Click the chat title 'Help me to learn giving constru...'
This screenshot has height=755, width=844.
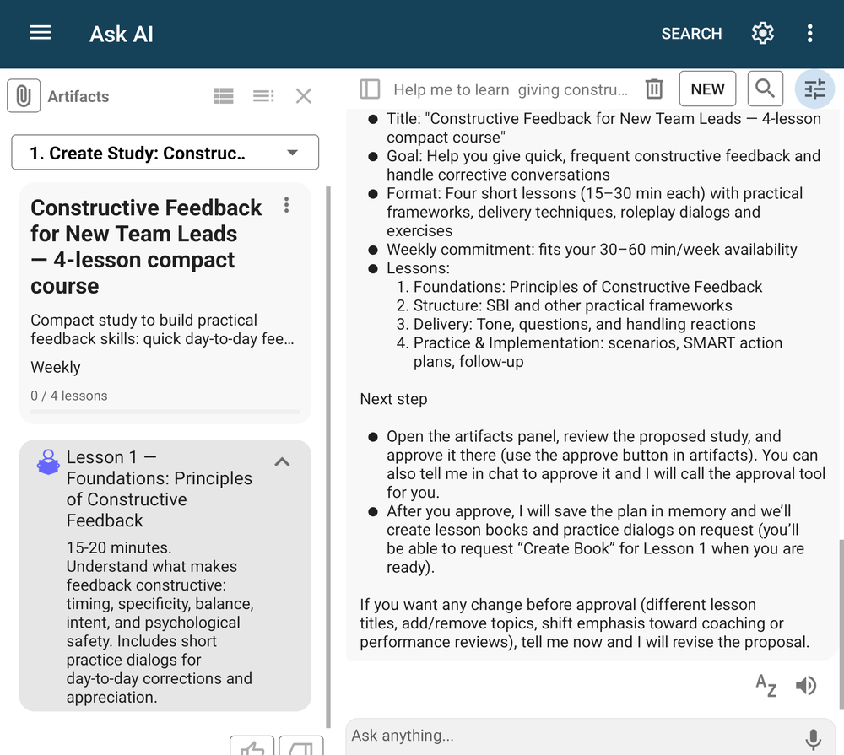[511, 89]
